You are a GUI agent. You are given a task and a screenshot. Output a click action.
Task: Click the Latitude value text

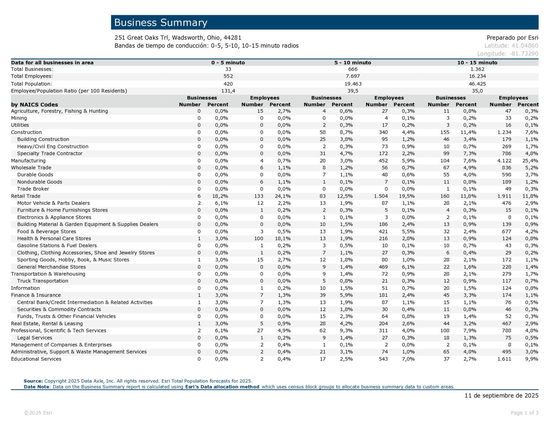(x=511, y=46)
